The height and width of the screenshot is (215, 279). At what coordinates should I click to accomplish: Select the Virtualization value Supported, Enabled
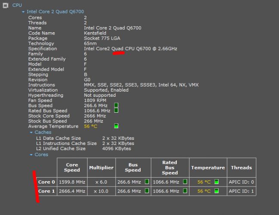tap(106, 90)
